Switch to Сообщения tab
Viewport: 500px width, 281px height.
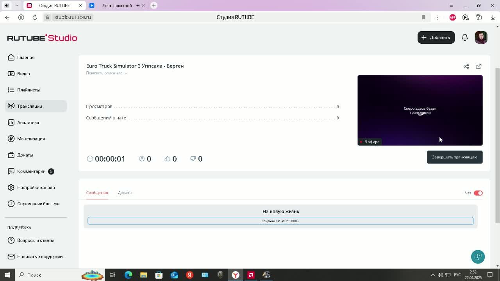pos(97,193)
